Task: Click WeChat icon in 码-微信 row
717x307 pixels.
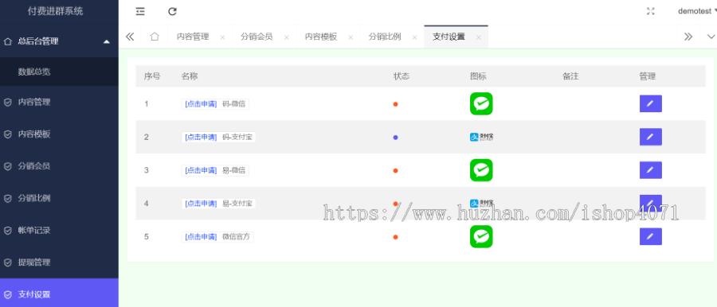Action: coord(481,103)
